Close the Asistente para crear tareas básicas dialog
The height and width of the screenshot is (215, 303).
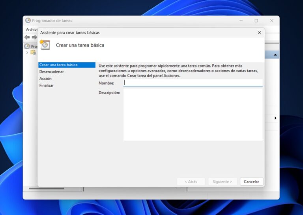[x=259, y=33]
